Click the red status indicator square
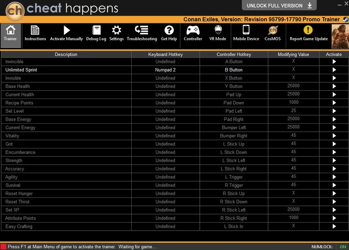The width and height of the screenshot is (349, 250). pos(4,246)
